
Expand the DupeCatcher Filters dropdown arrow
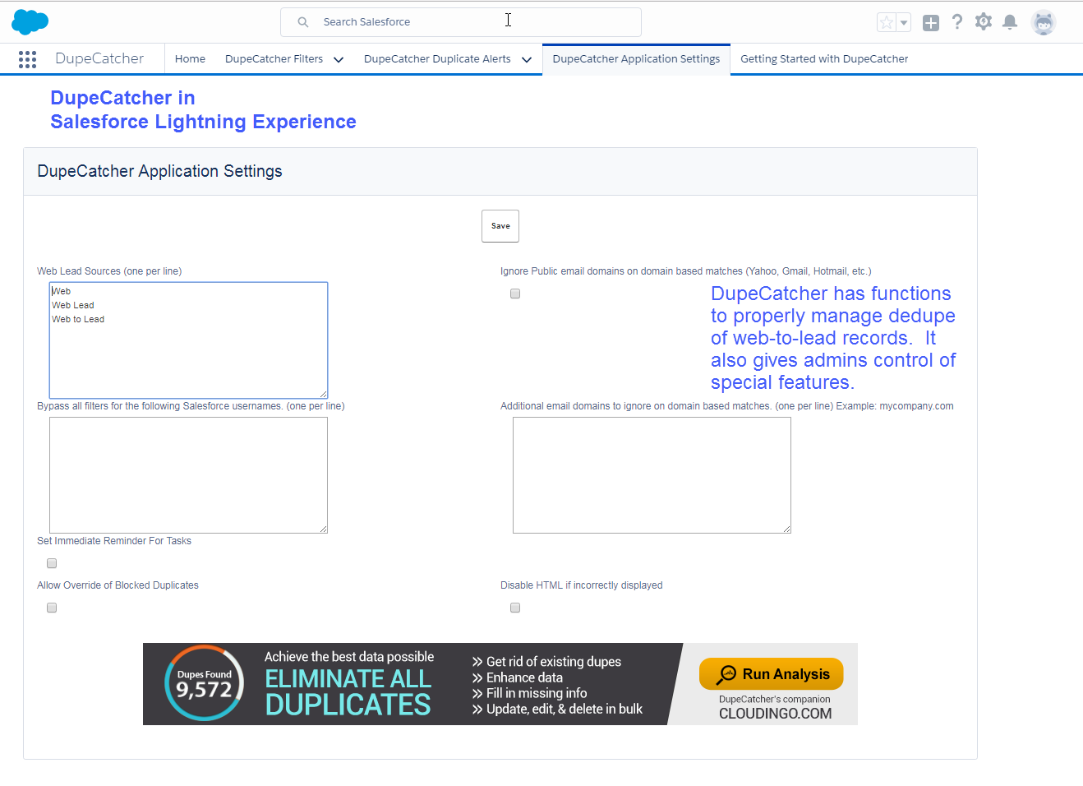tap(339, 59)
